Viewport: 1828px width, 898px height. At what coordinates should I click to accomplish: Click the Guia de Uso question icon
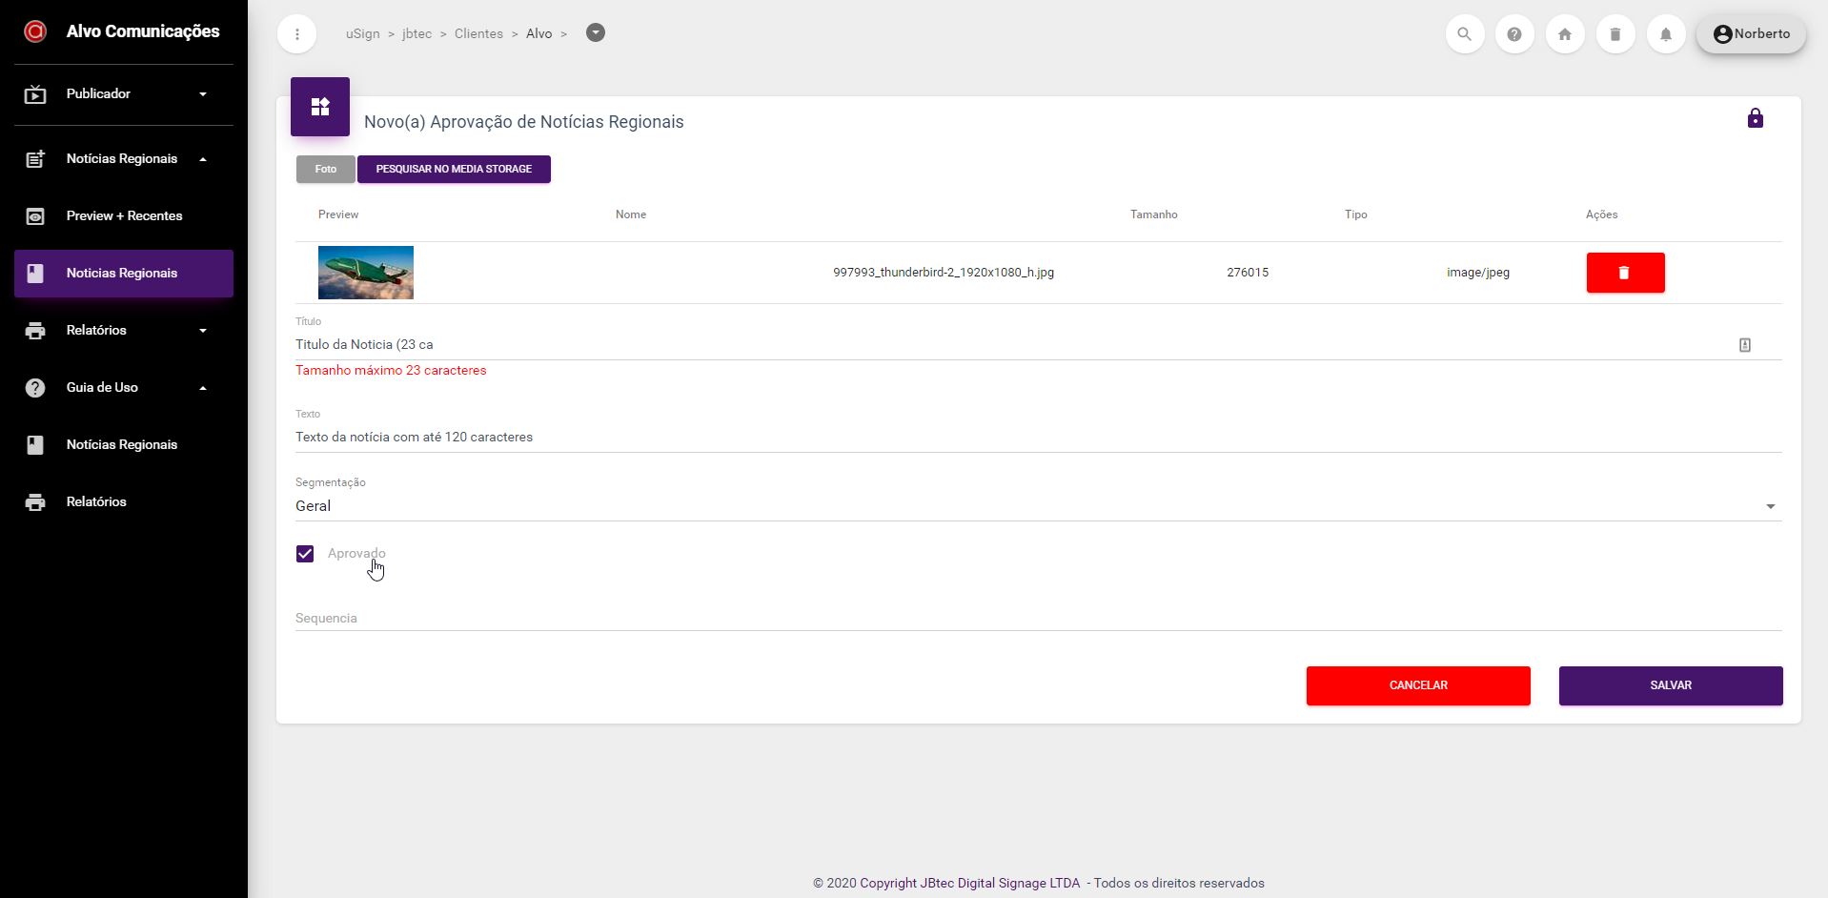pos(35,388)
